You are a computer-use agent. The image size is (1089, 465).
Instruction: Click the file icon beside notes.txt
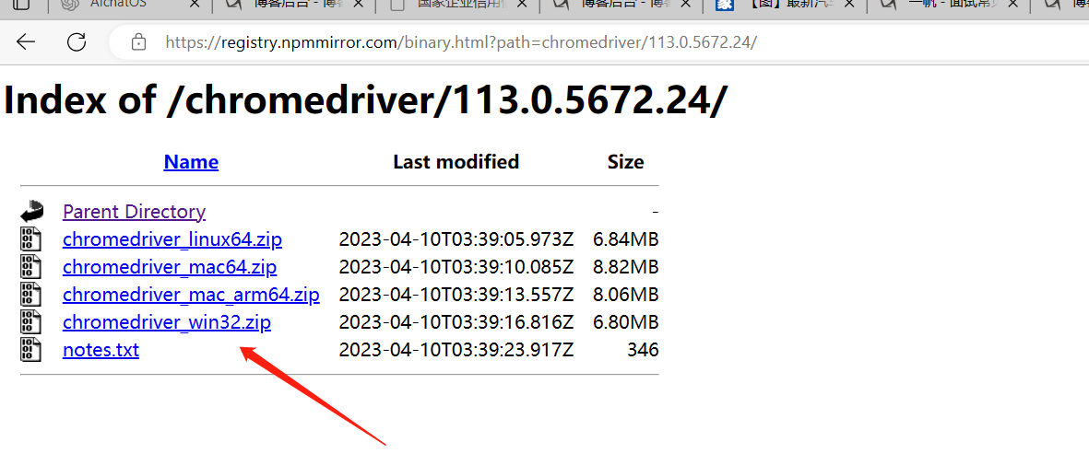(31, 350)
